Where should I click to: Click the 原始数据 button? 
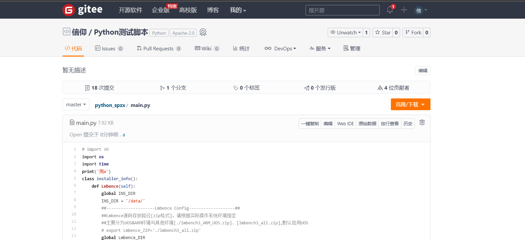coord(367,124)
